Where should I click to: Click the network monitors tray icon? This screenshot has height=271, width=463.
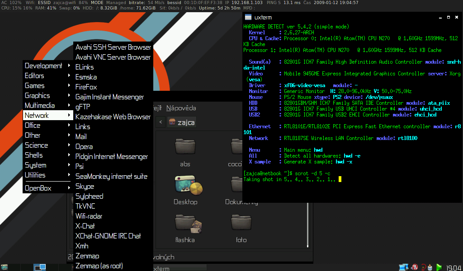point(404,267)
